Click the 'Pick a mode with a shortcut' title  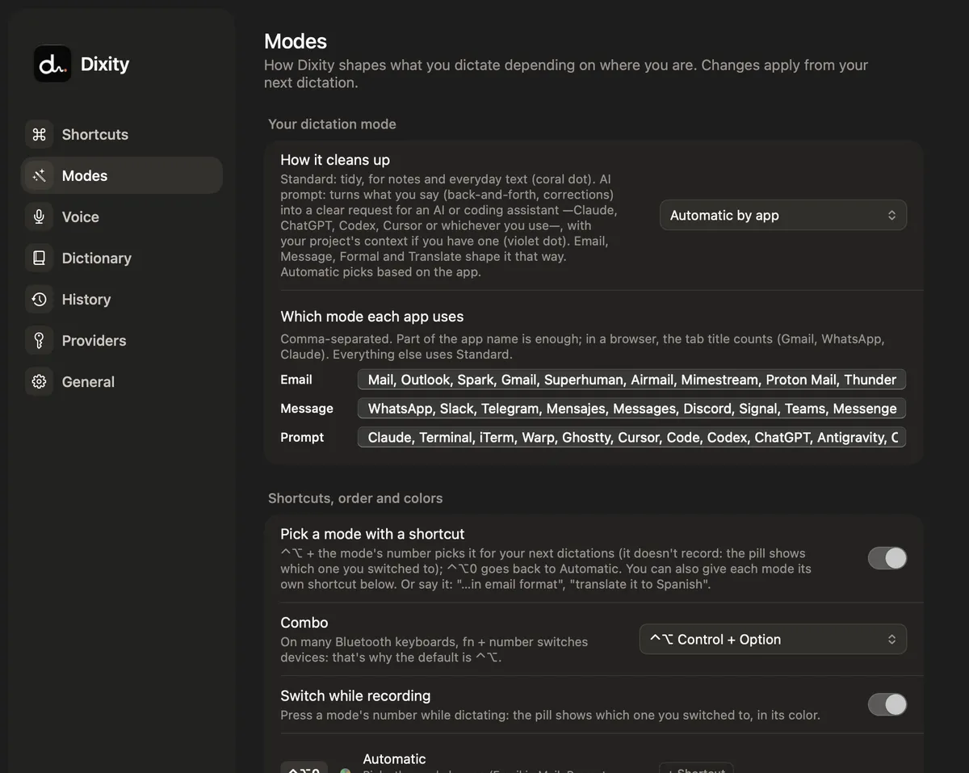point(372,534)
